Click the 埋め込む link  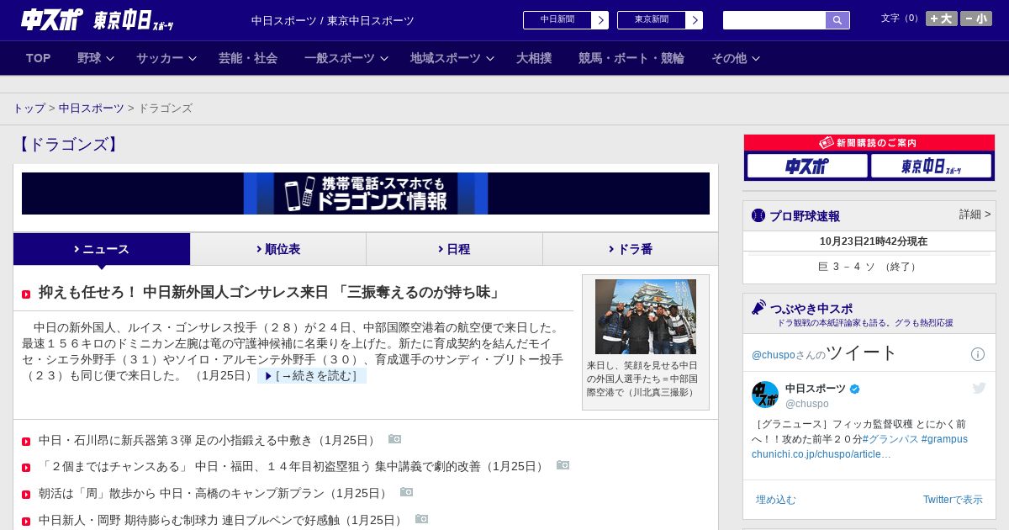[775, 500]
